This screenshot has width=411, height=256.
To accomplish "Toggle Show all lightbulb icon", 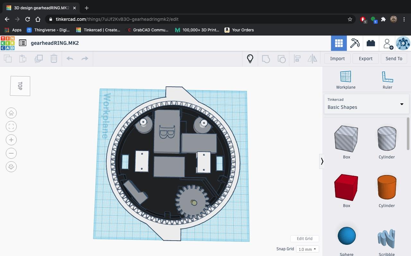I will coord(250,59).
